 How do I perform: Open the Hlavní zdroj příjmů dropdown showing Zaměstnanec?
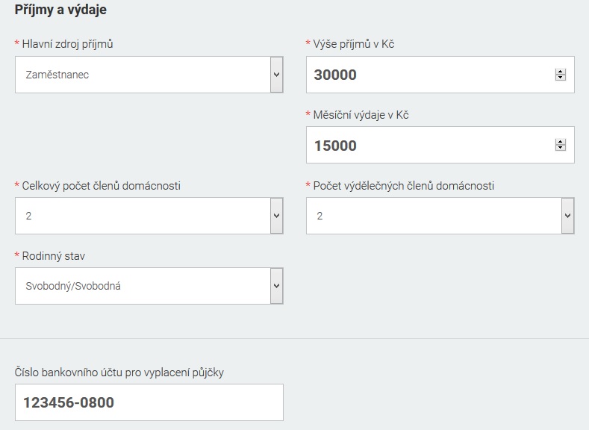tap(149, 75)
